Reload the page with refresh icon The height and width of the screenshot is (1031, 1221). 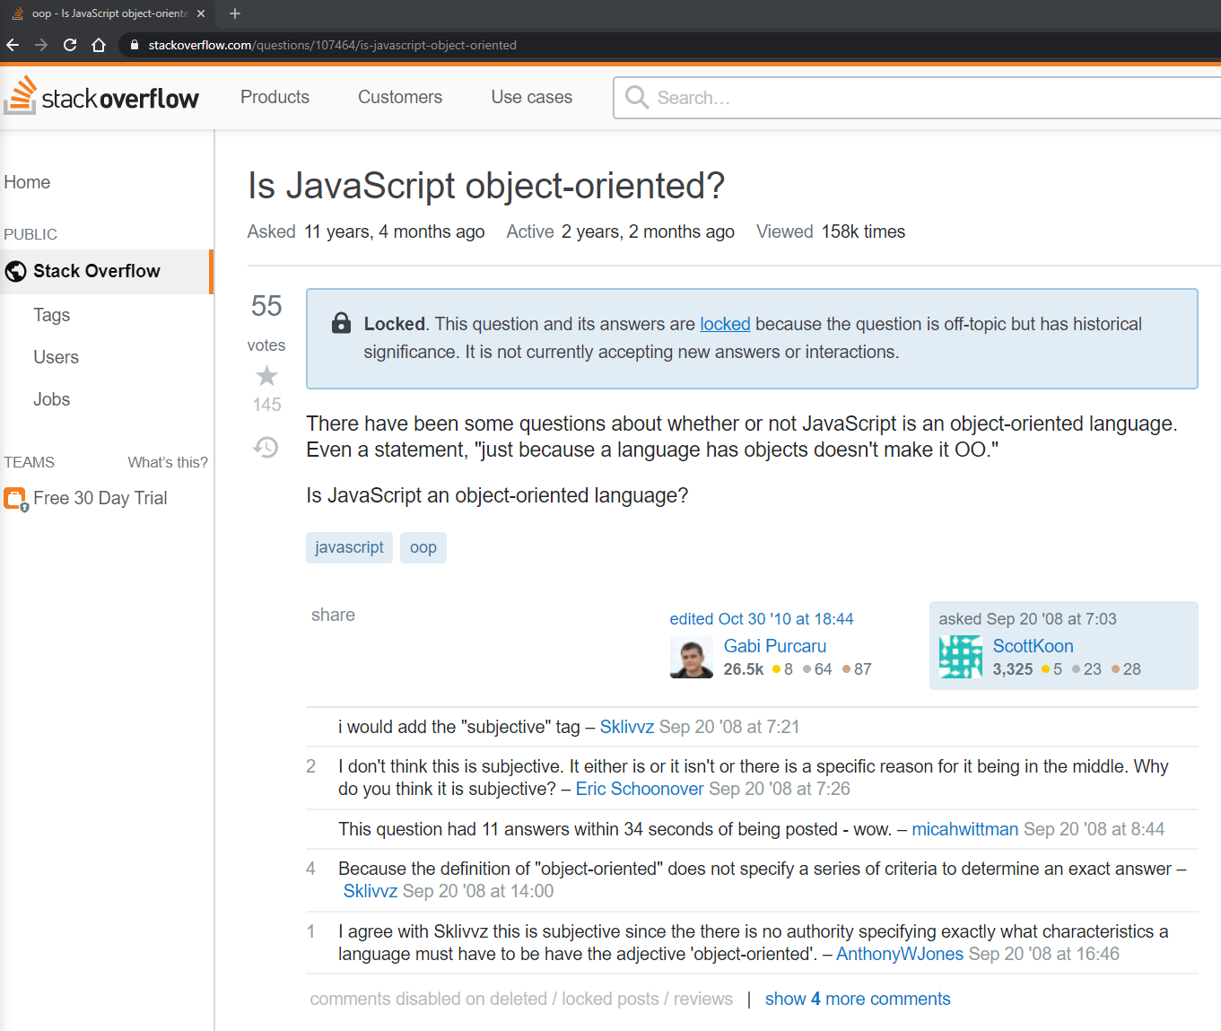coord(70,45)
